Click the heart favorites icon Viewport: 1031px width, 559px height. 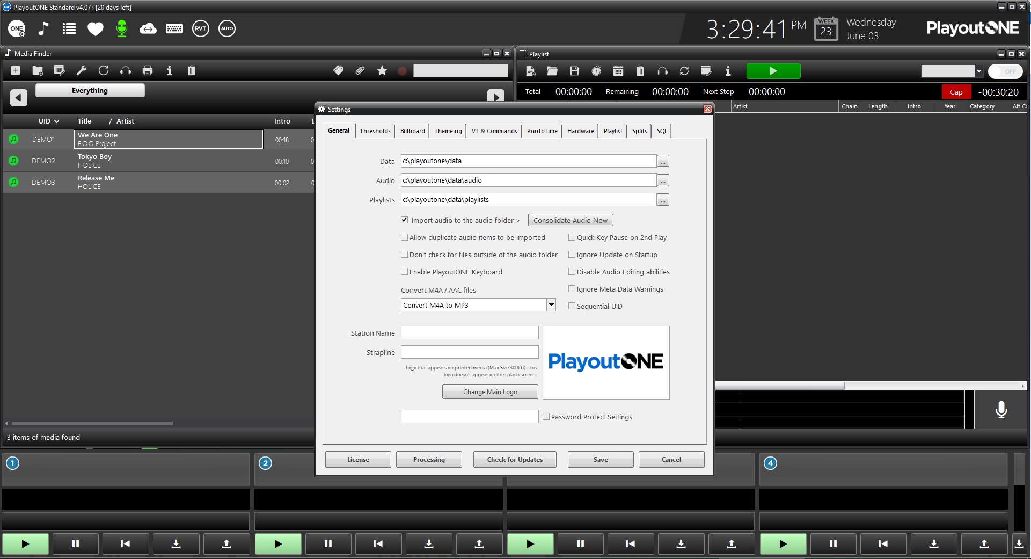[96, 28]
